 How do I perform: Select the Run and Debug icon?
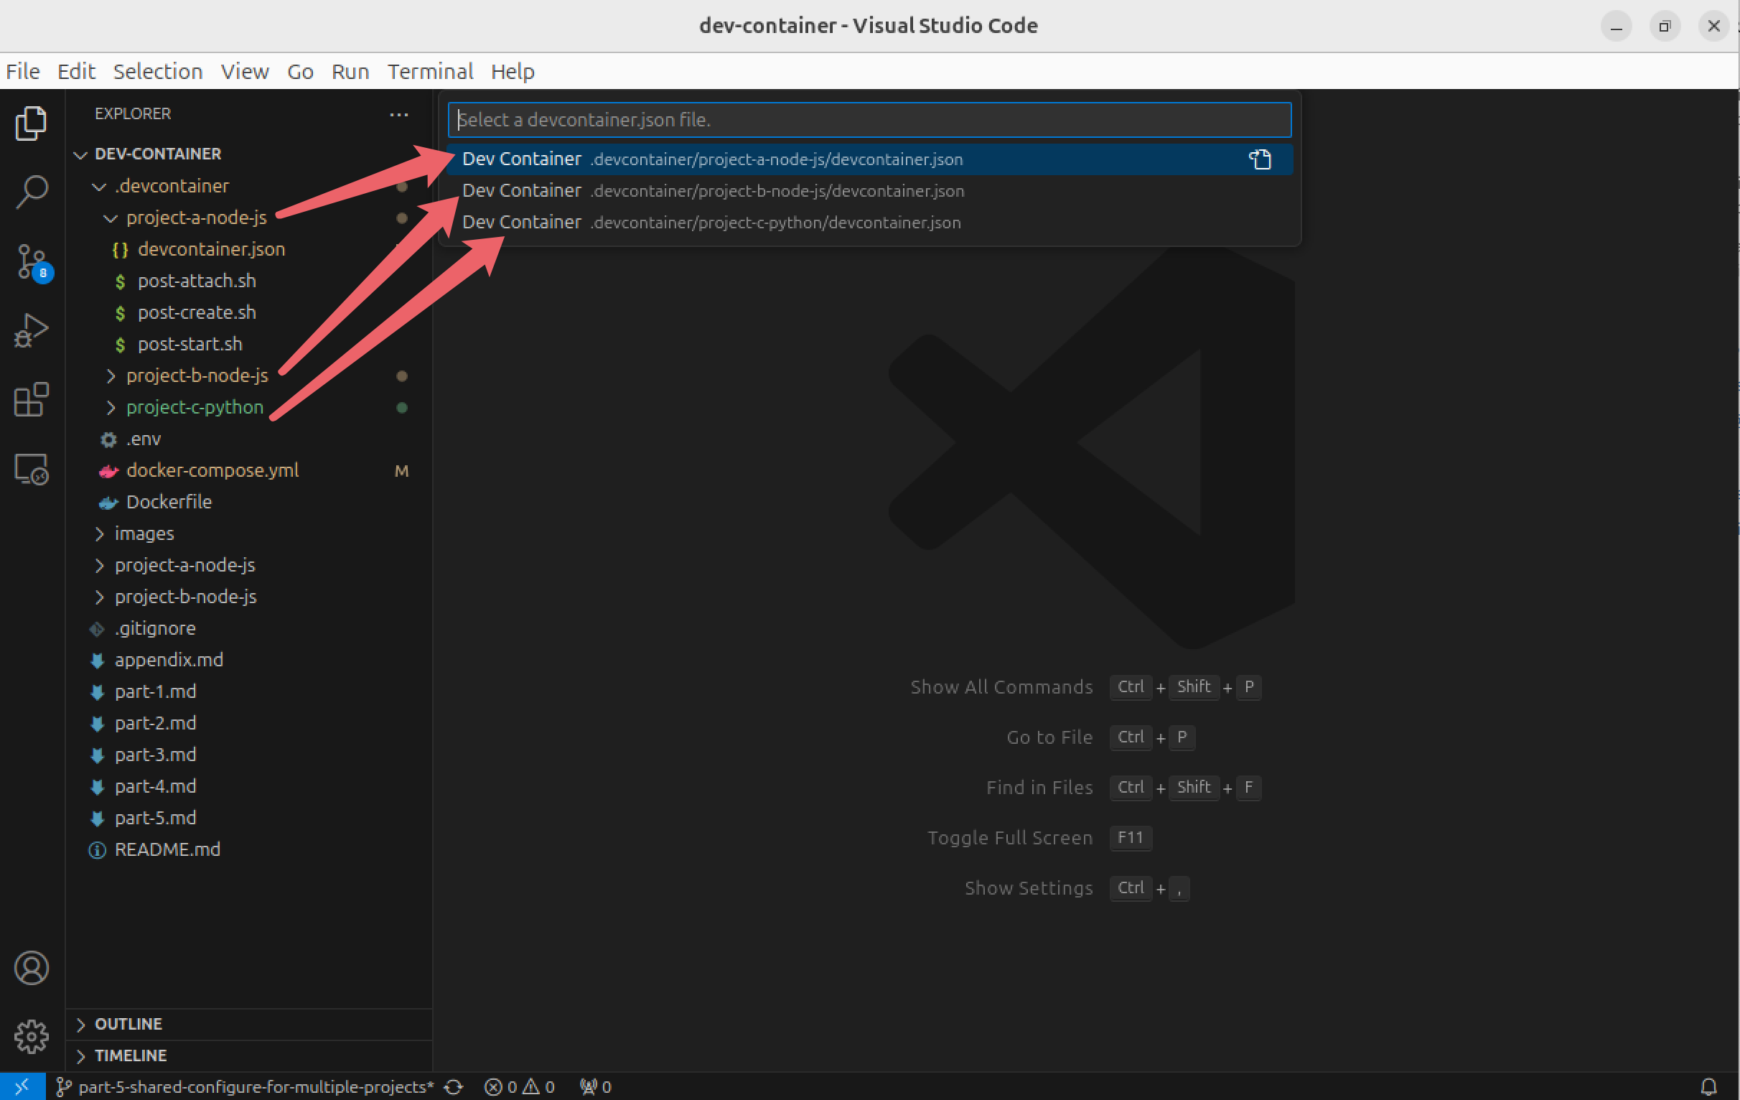tap(32, 330)
